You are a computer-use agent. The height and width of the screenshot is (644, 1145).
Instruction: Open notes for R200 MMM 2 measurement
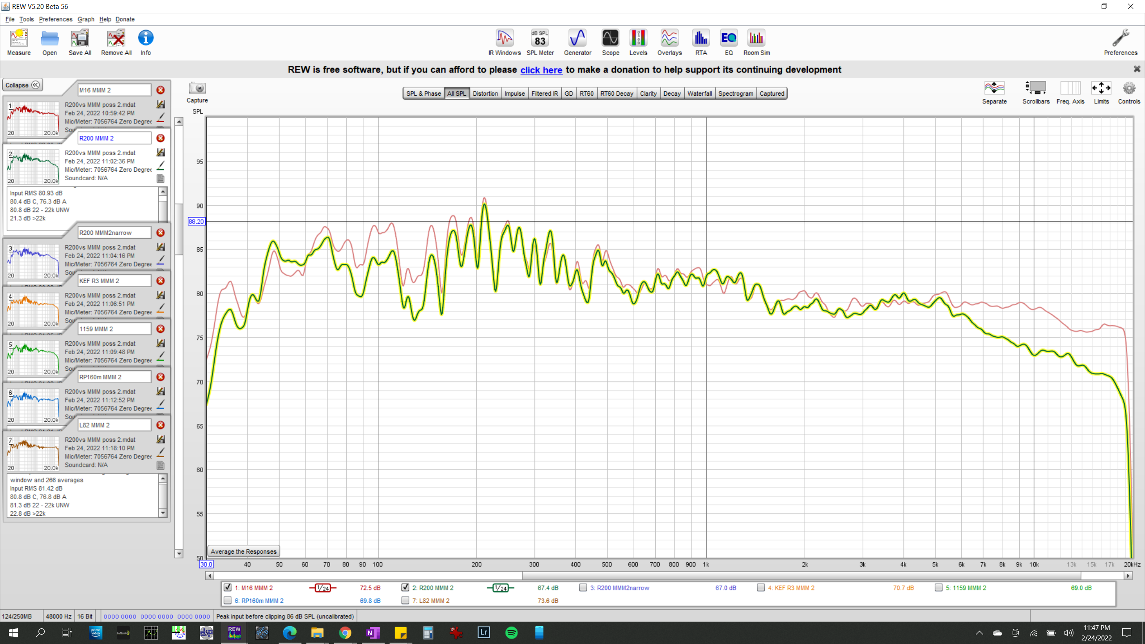(161, 178)
